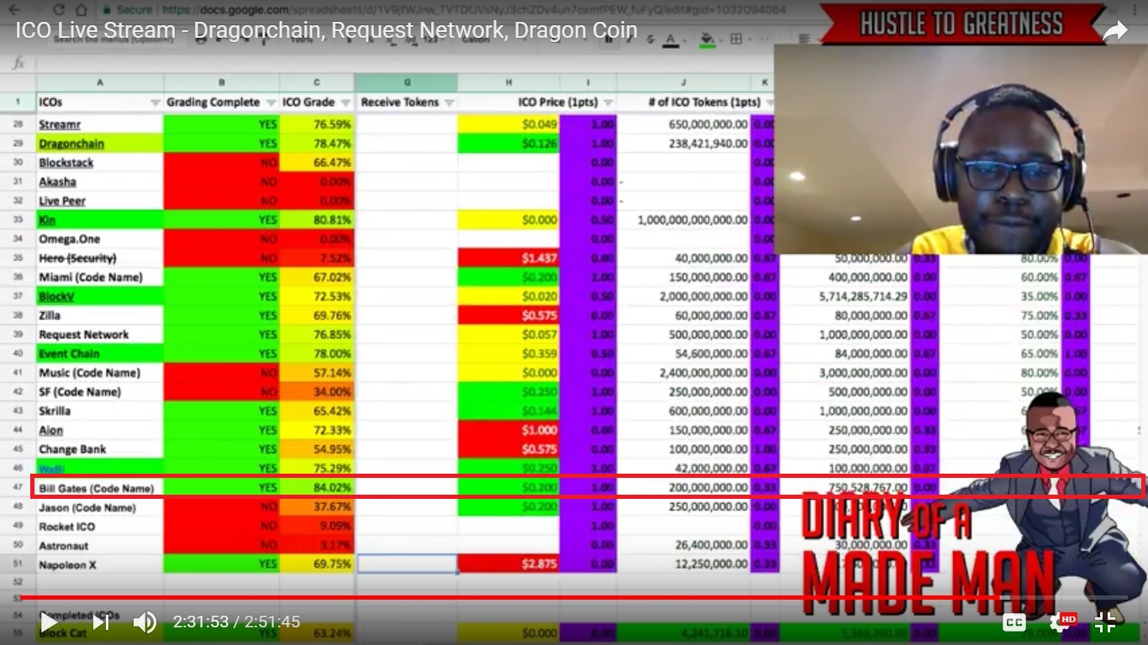Click the browser back arrow
Screen dimensions: 1148x645
pyautogui.click(x=14, y=9)
